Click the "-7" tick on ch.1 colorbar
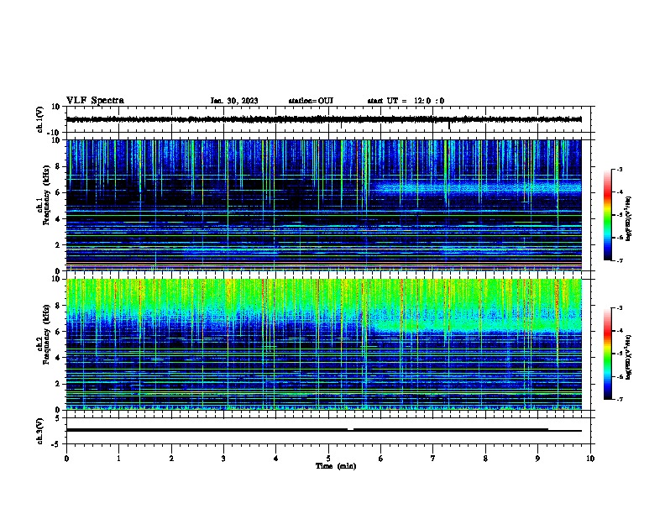Screen dimensions: 665x514 point(619,260)
